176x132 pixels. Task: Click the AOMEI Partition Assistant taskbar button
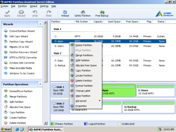(x=46, y=130)
